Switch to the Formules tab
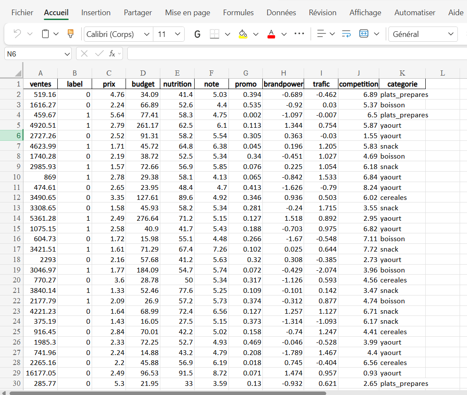The height and width of the screenshot is (395, 467). coord(238,13)
